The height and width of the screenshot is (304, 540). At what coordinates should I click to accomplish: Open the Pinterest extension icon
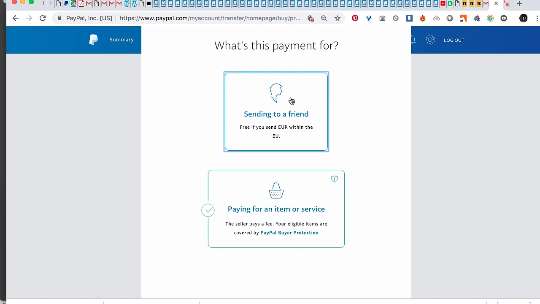[x=355, y=18]
